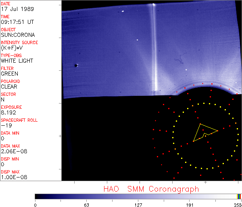Select the date value 17 Jul 1989
Screen dimensions: 242x207
[x=14, y=8]
